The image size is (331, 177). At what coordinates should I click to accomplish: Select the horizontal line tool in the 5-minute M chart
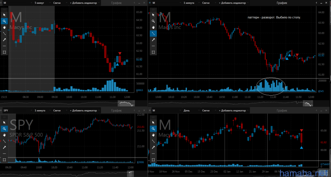tap(4, 46)
